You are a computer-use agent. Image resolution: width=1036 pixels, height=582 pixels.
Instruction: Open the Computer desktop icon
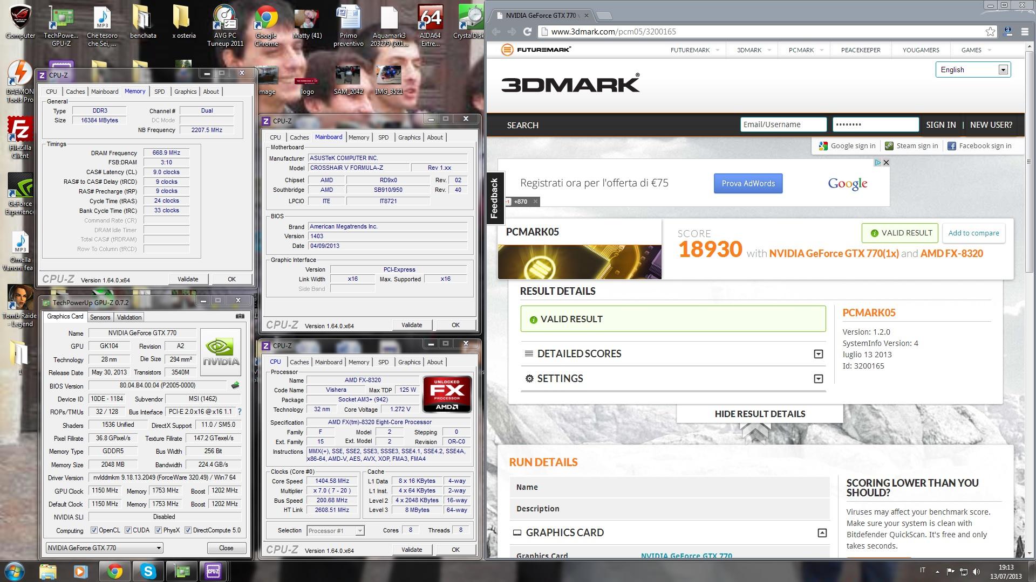[x=21, y=23]
